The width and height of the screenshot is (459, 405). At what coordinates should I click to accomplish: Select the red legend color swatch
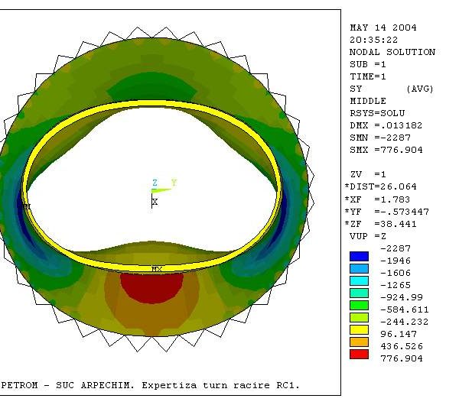(x=359, y=354)
